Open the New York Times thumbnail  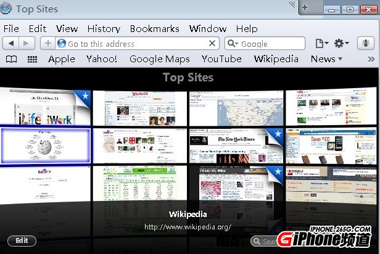(236, 146)
